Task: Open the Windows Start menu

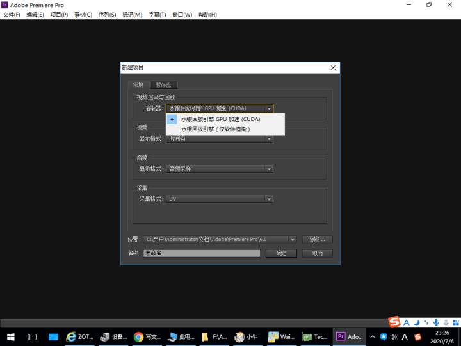Action: (11, 337)
